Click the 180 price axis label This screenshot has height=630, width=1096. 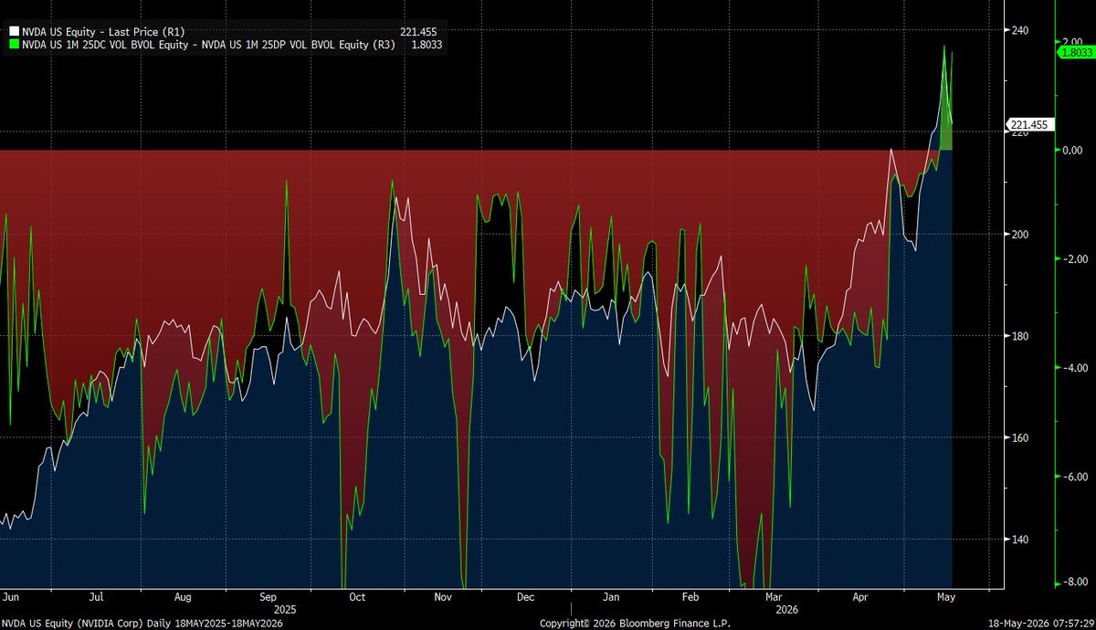click(x=1019, y=336)
